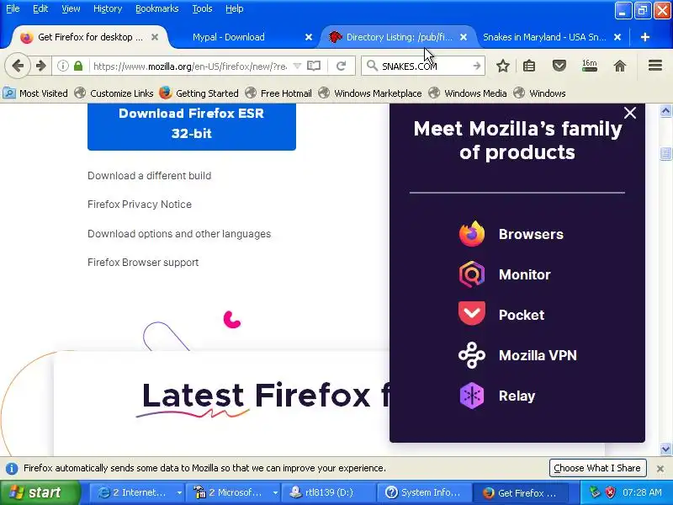
Task: Click the 16m download progress indicator
Action: coord(590,66)
